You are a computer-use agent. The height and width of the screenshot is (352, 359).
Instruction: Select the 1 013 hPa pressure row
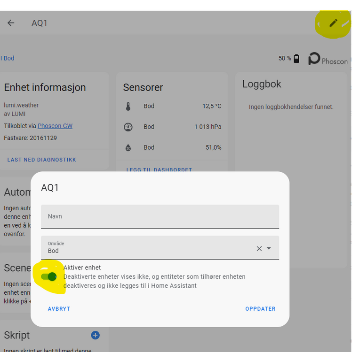tap(172, 127)
